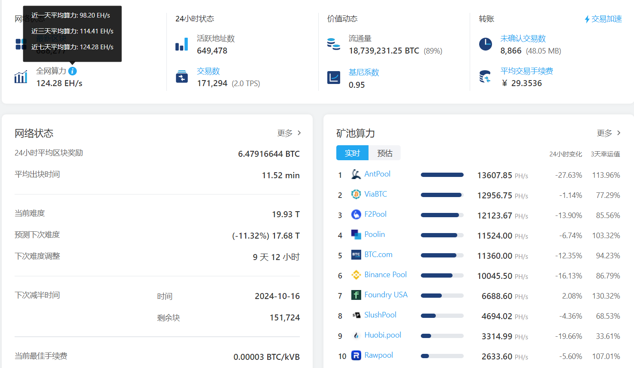
Task: Click the Foundry USA hashrate progress bar
Action: pyautogui.click(x=442, y=296)
